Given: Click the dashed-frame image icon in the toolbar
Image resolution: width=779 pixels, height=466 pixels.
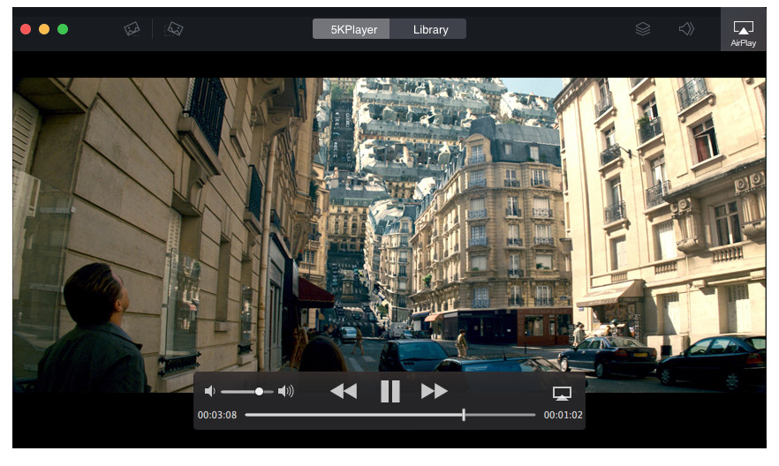Looking at the screenshot, I should tap(174, 29).
